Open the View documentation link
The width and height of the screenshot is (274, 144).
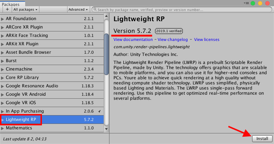click(133, 39)
